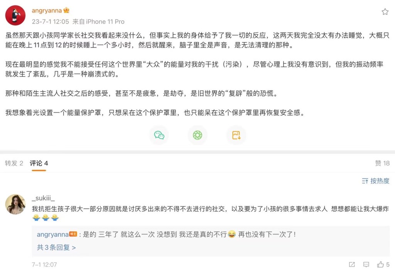Switch to the 转发 2 tab

[x=14, y=163]
